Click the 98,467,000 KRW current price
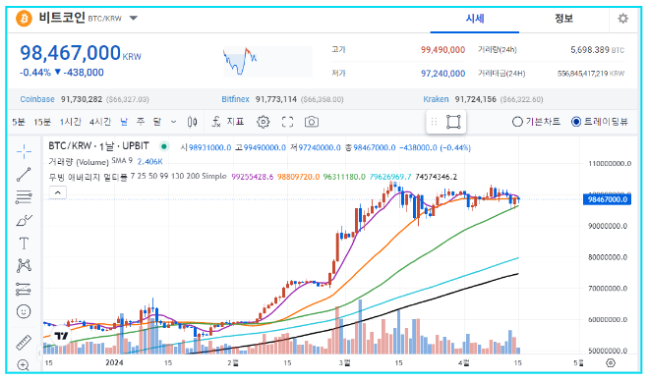This screenshot has height=381, width=648. click(81, 53)
